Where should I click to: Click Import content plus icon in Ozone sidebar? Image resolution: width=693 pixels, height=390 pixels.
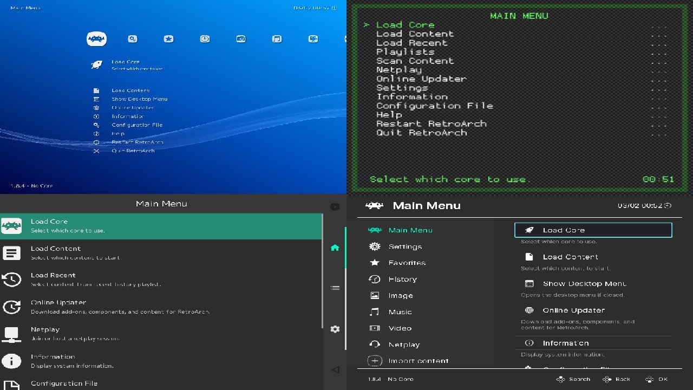375,361
